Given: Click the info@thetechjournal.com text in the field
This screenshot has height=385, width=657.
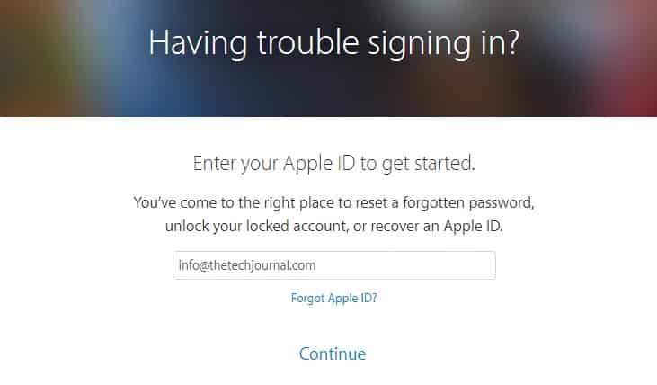Looking at the screenshot, I should pyautogui.click(x=247, y=265).
